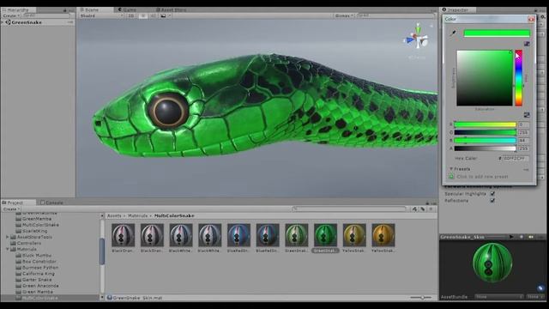Toggle the Specular Highlights checkbox
Screen dimensions: 549x309
pyautogui.click(x=492, y=194)
